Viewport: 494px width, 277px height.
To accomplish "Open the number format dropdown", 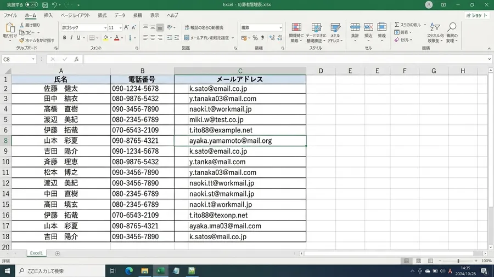I will pos(280,27).
